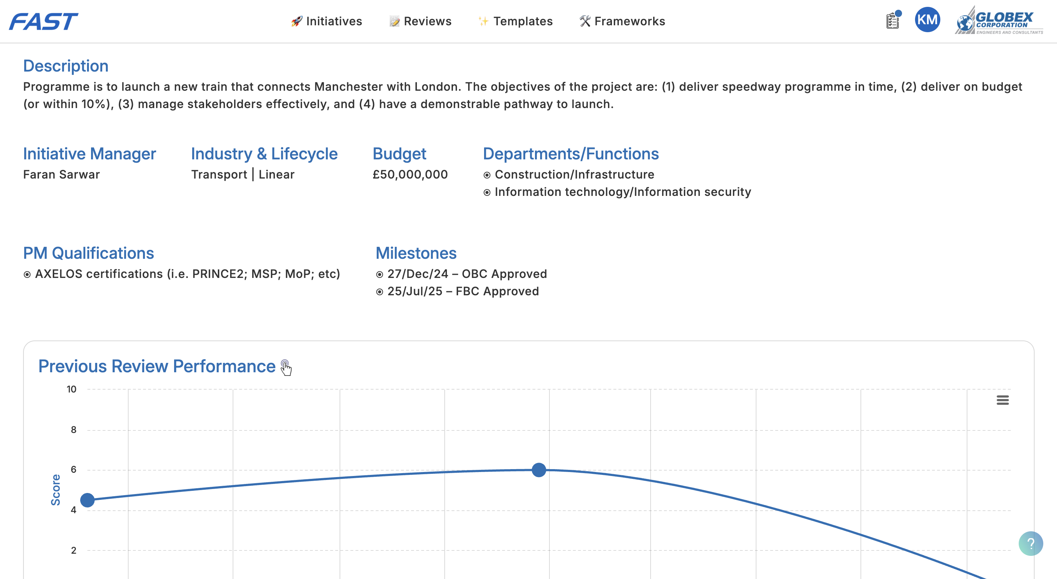Click the rocket icon next to Initiatives

(x=296, y=21)
